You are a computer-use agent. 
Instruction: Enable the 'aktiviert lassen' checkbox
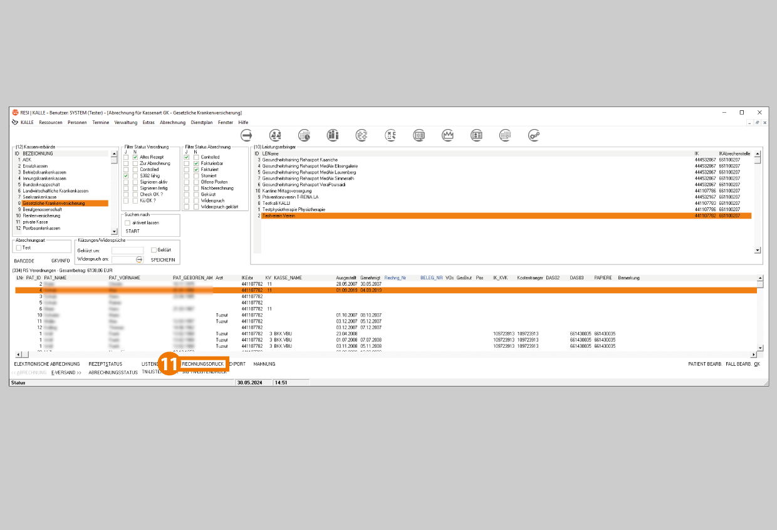128,222
